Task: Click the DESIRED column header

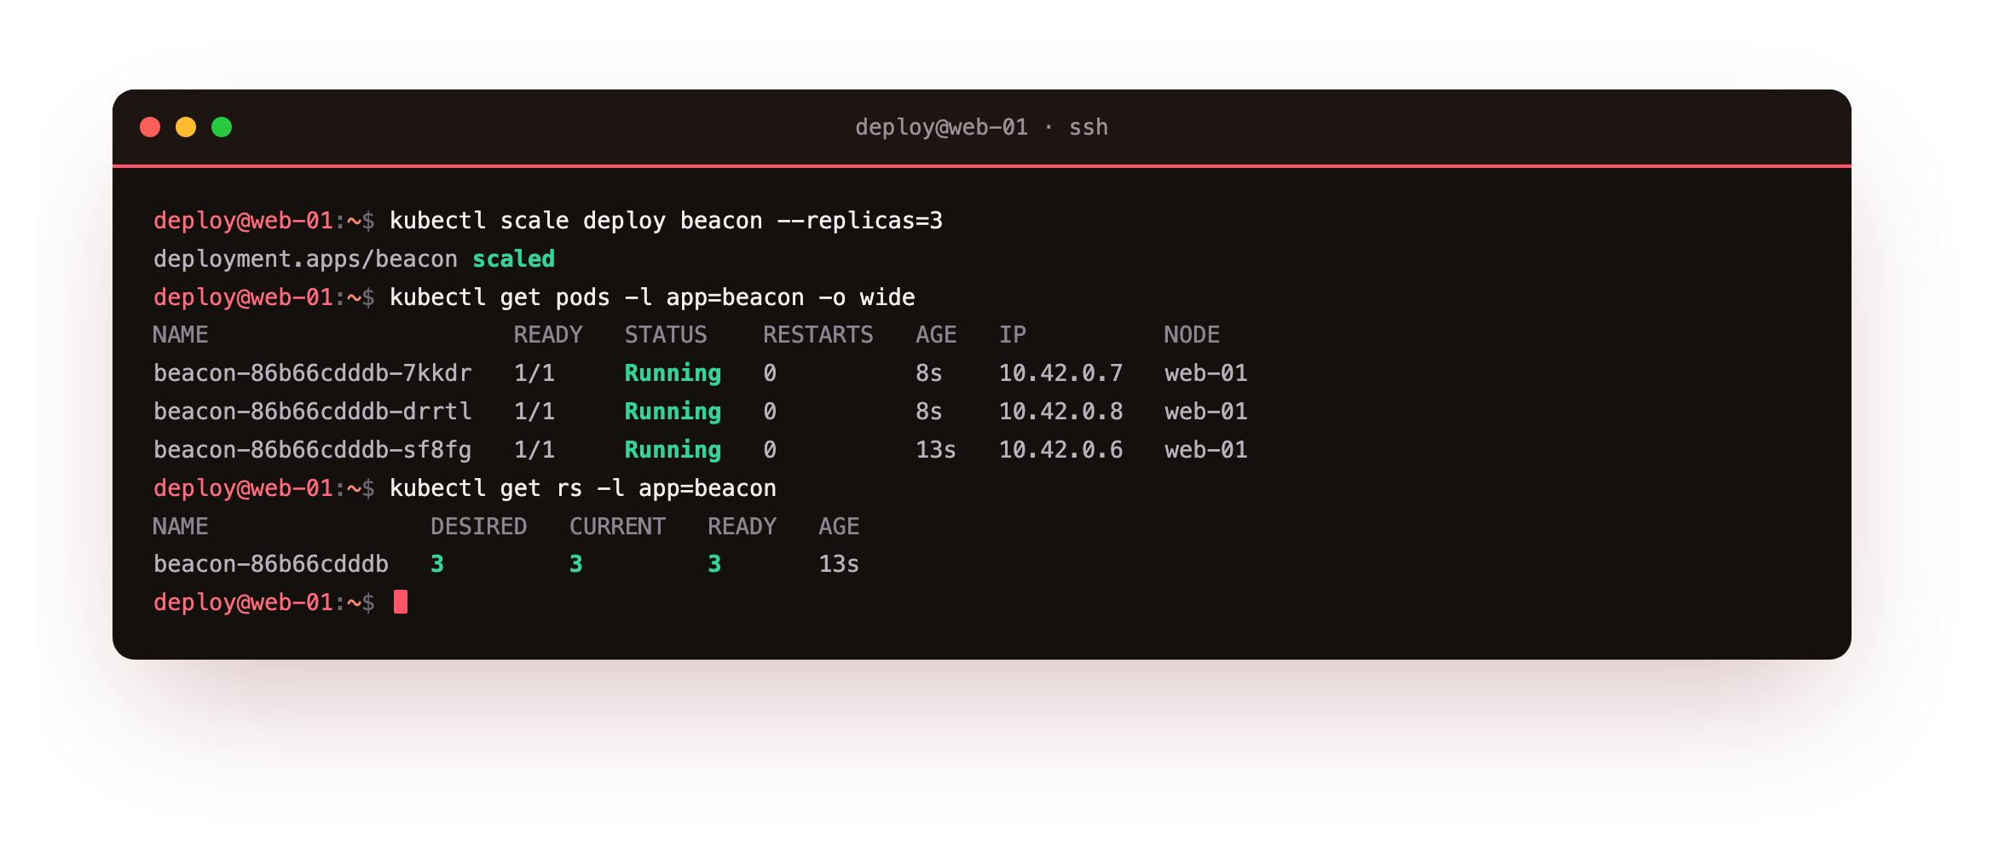Action: (x=479, y=527)
